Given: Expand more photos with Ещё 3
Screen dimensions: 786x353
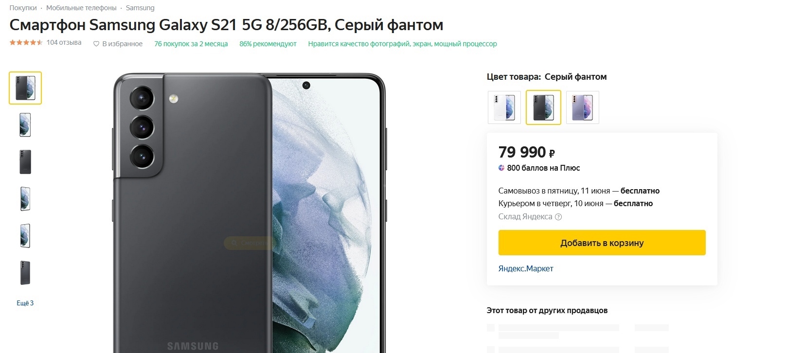Looking at the screenshot, I should (25, 303).
